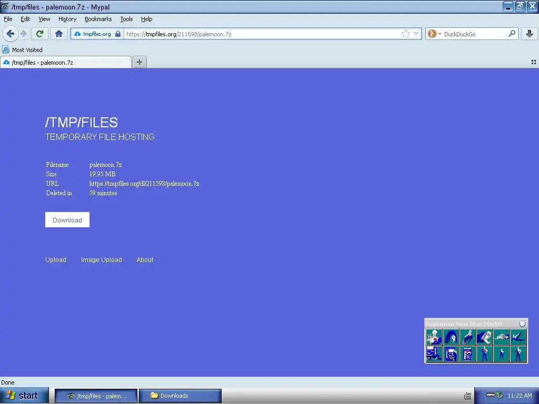
Task: Close the Pepsiman New Blue Model widget
Action: [x=522, y=324]
